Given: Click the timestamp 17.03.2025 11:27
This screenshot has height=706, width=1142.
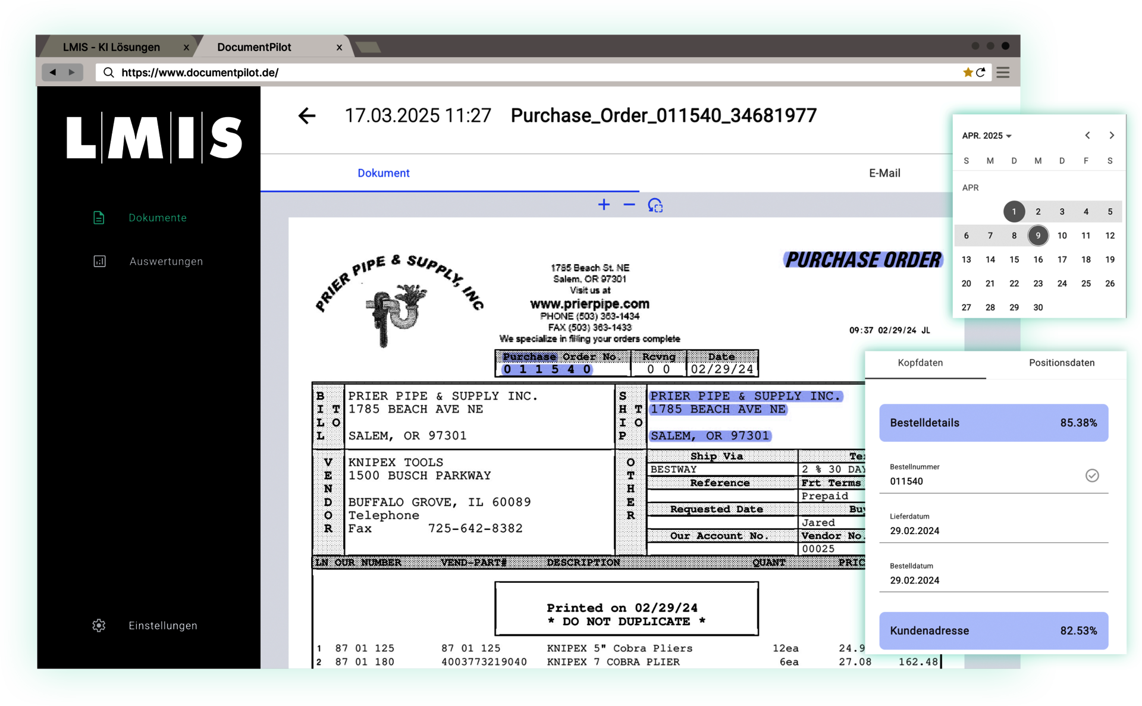Looking at the screenshot, I should click(x=418, y=115).
